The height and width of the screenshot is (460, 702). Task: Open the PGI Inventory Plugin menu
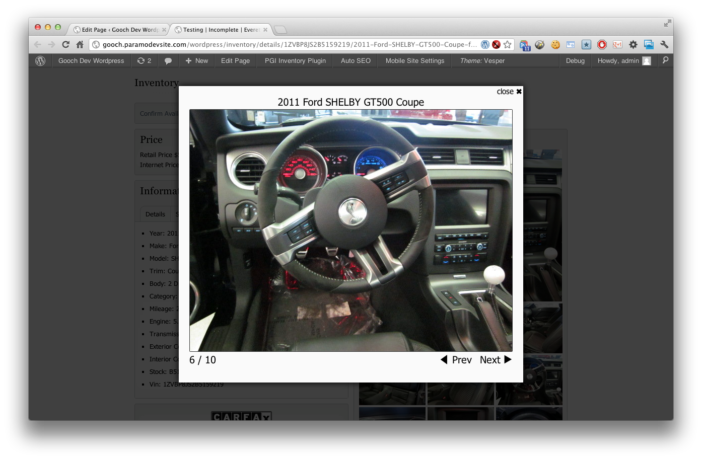click(295, 61)
